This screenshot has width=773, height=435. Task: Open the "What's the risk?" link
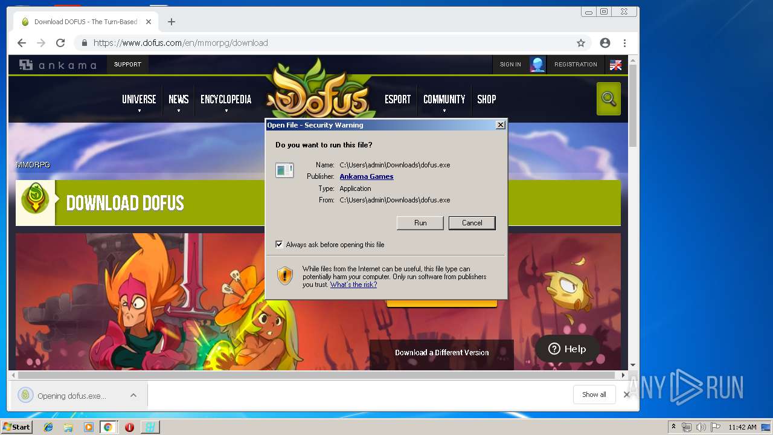tap(353, 285)
